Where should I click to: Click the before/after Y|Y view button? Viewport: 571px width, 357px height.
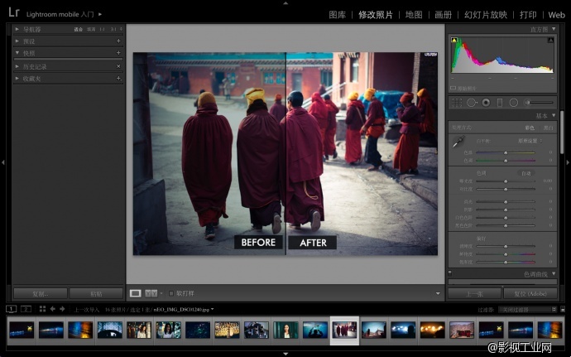(x=151, y=292)
